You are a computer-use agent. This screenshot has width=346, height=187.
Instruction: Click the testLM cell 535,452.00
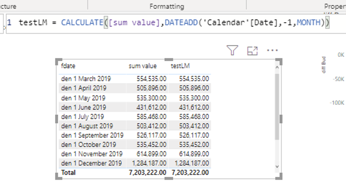click(x=194, y=144)
